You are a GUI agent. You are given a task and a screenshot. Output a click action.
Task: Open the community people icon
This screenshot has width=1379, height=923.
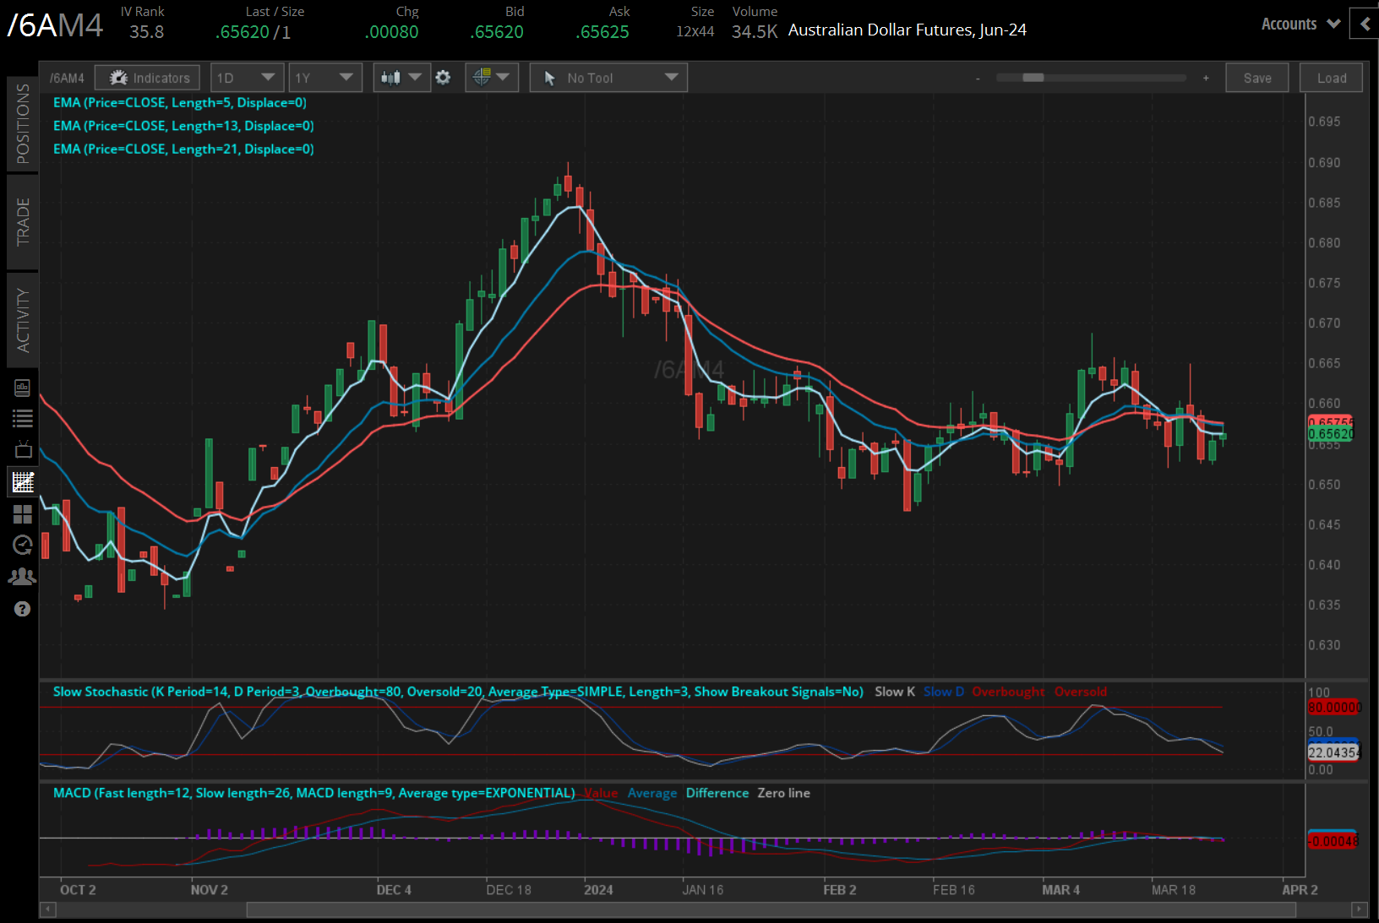tap(23, 576)
